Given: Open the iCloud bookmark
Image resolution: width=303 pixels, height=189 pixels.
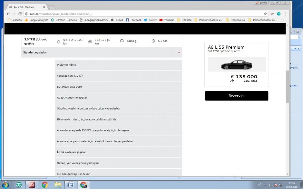Looking at the screenshot, I should click(117, 20).
